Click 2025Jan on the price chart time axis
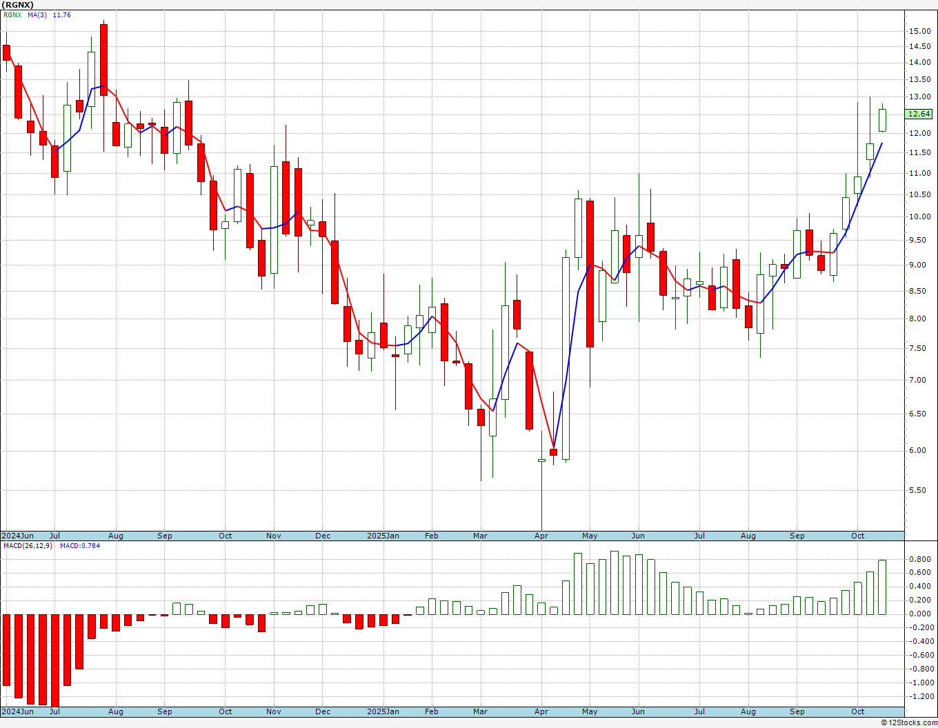This screenshot has height=728, width=938. 383,536
